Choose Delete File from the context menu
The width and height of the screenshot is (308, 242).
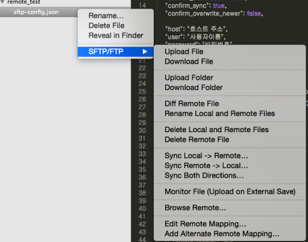click(x=115, y=25)
